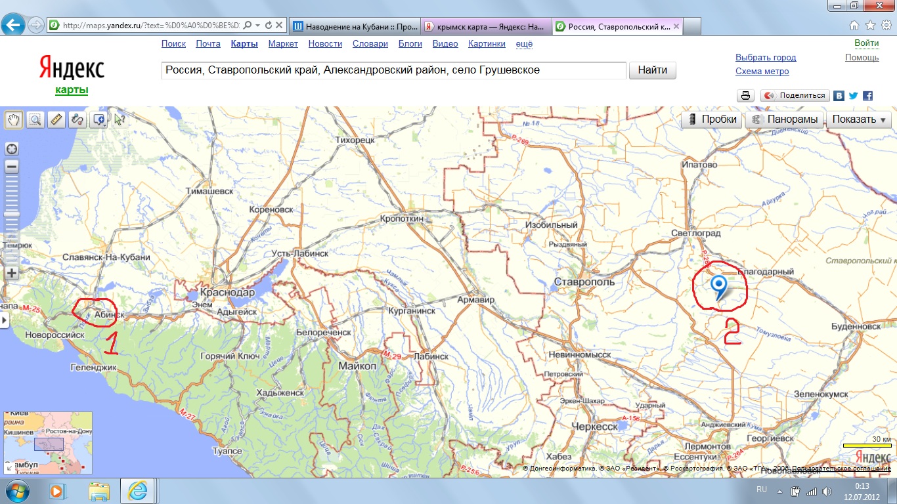Open the Показать dropdown
This screenshot has width=897, height=504.
(x=859, y=119)
